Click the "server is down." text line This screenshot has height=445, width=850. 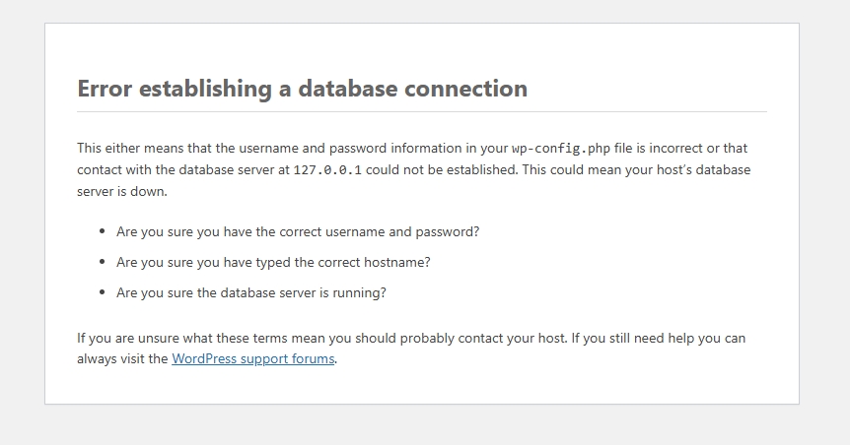click(x=122, y=192)
